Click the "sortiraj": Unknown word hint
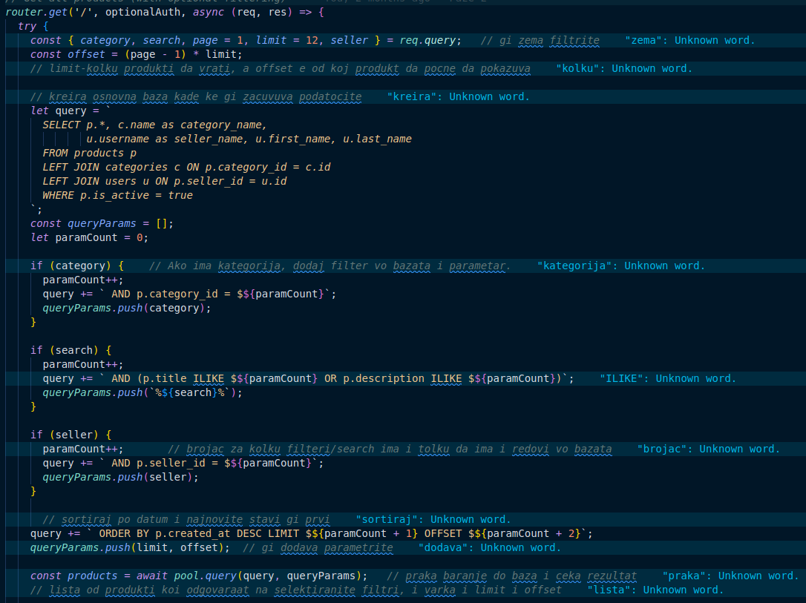Screen dimensions: 806x603 433,519
